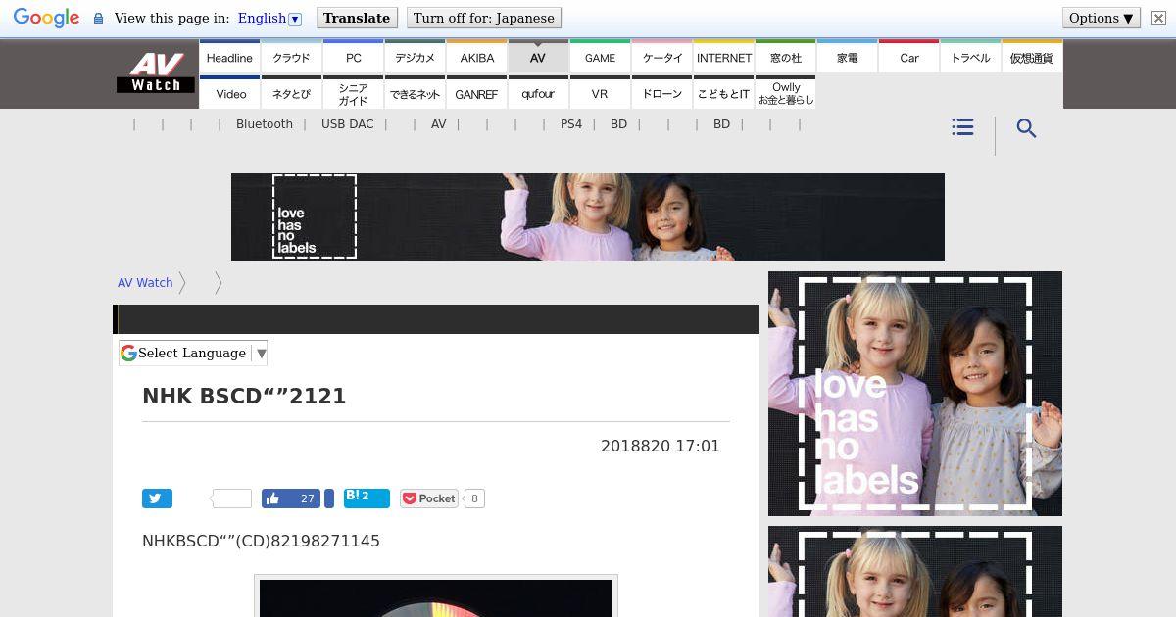Viewport: 1176px width, 617px height.
Task: Open the hamburger menu list icon
Action: tap(962, 127)
